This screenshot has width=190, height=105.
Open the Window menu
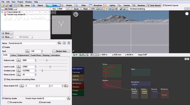(28, 2)
